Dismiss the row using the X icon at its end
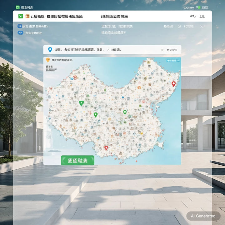Screen dimensions: 225x225 [x=202, y=26]
